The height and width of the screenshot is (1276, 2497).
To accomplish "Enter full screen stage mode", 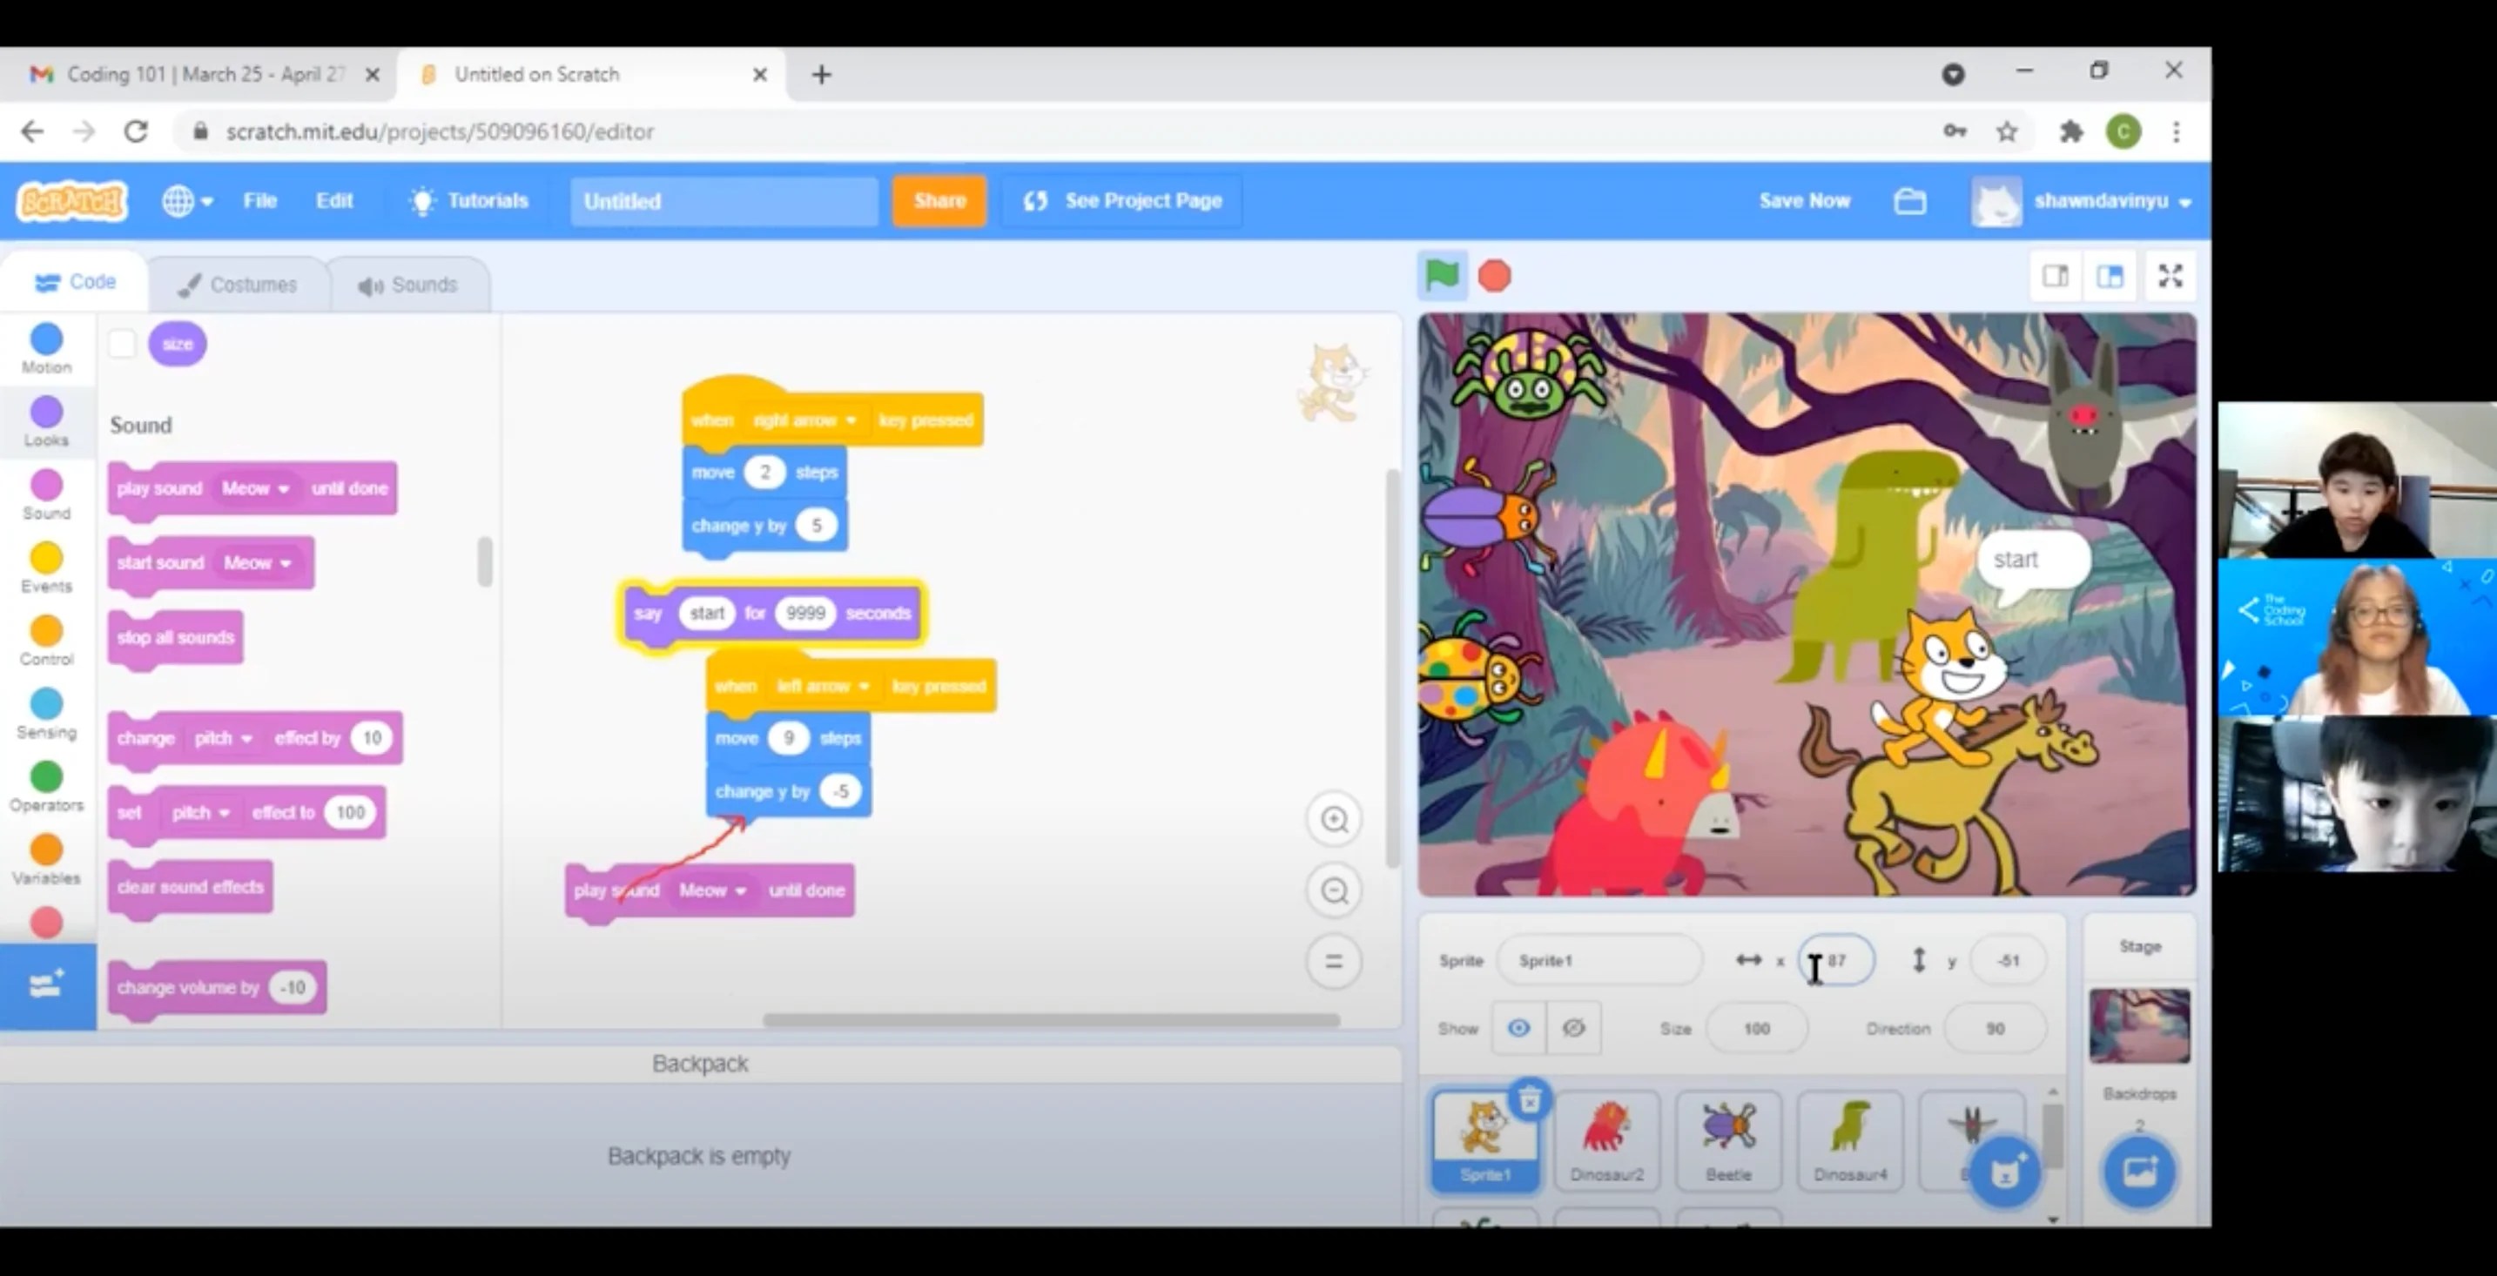I will click(2171, 276).
